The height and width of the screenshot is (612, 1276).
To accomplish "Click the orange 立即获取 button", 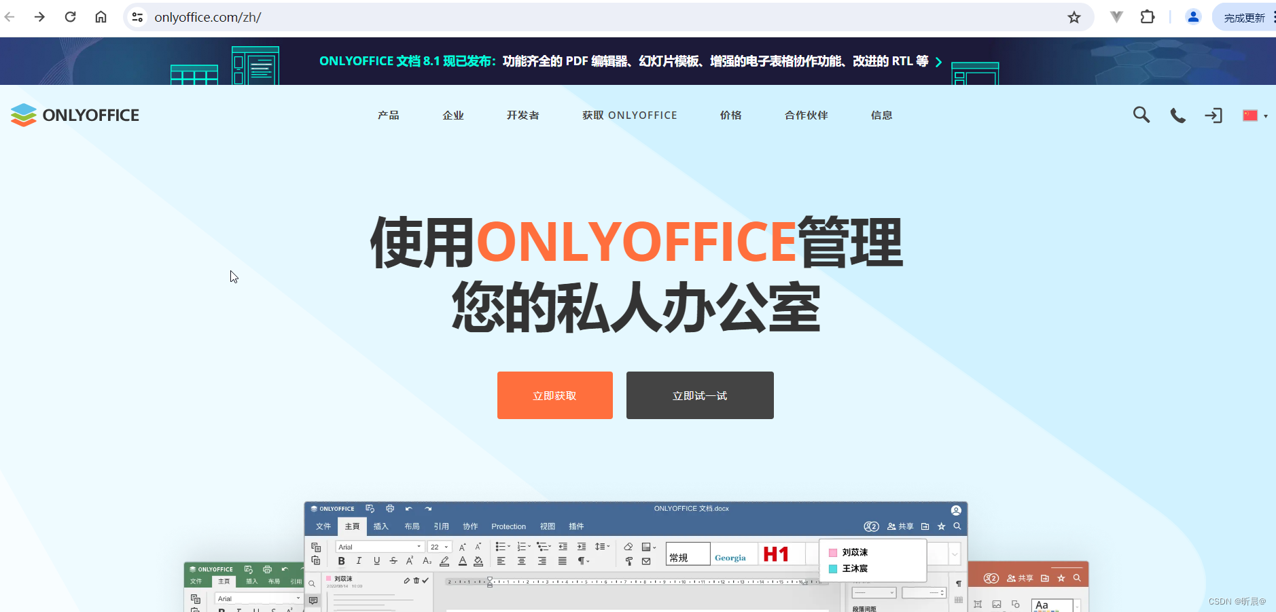I will (555, 395).
